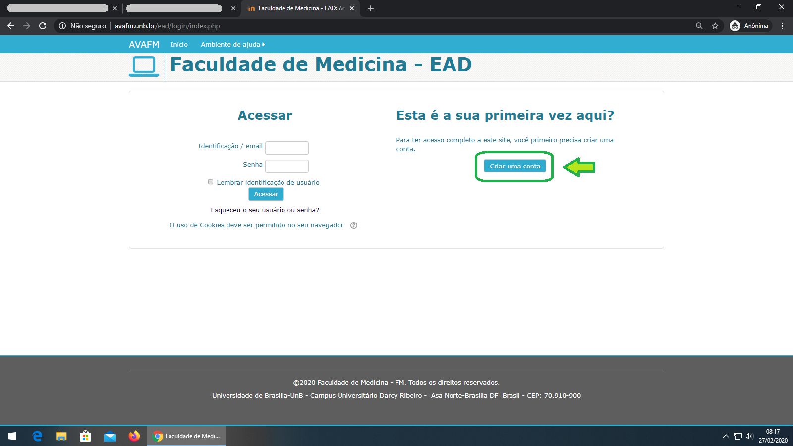Image resolution: width=793 pixels, height=446 pixels.
Task: Reload the page
Action: 43,26
